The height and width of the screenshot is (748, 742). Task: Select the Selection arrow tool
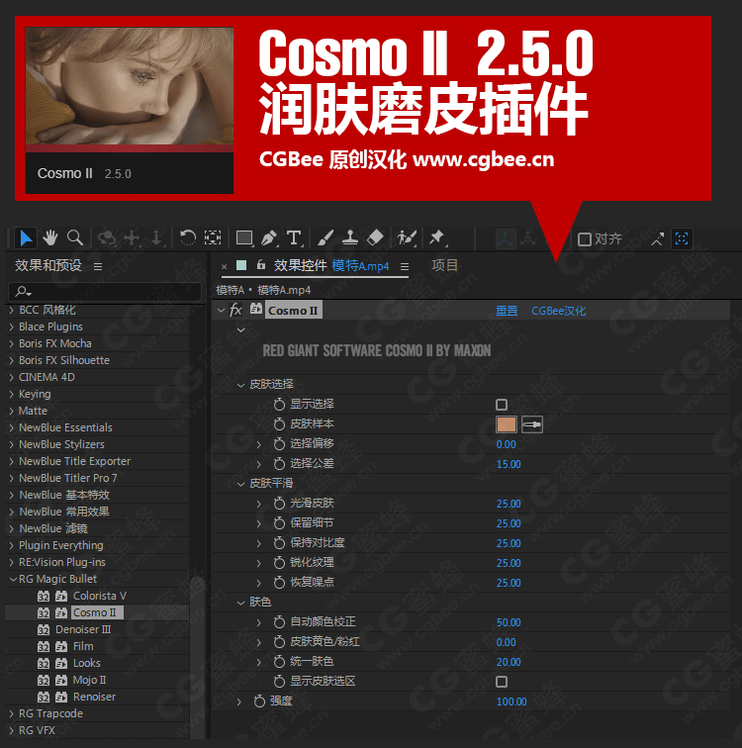[26, 237]
